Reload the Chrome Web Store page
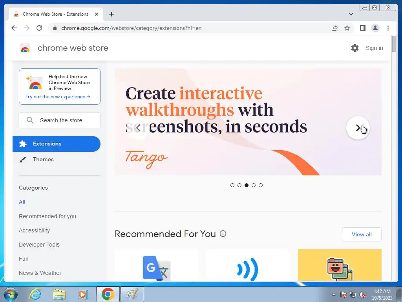Screen dimensions: 402x302 39,28
